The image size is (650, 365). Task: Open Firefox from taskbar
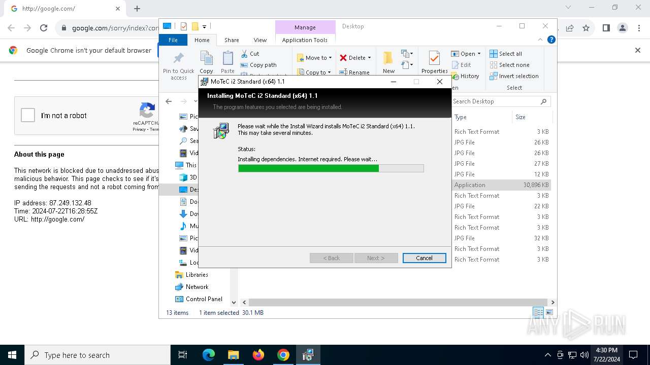(x=258, y=355)
